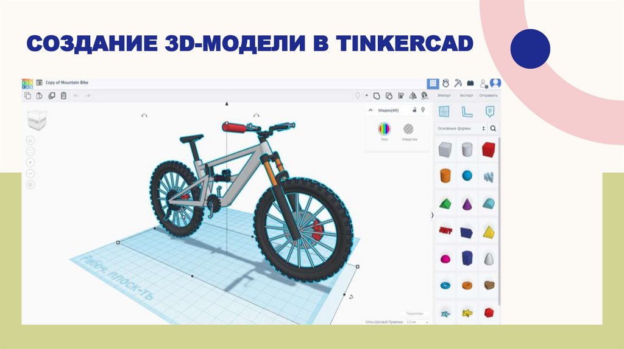Viewport: 624px width, 349px height.
Task: Toggle show all lightbulb in toolbar
Action: 357,95
